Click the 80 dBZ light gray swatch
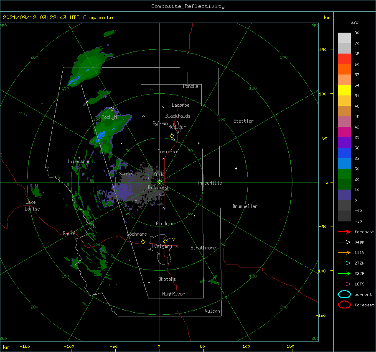 [x=344, y=38]
